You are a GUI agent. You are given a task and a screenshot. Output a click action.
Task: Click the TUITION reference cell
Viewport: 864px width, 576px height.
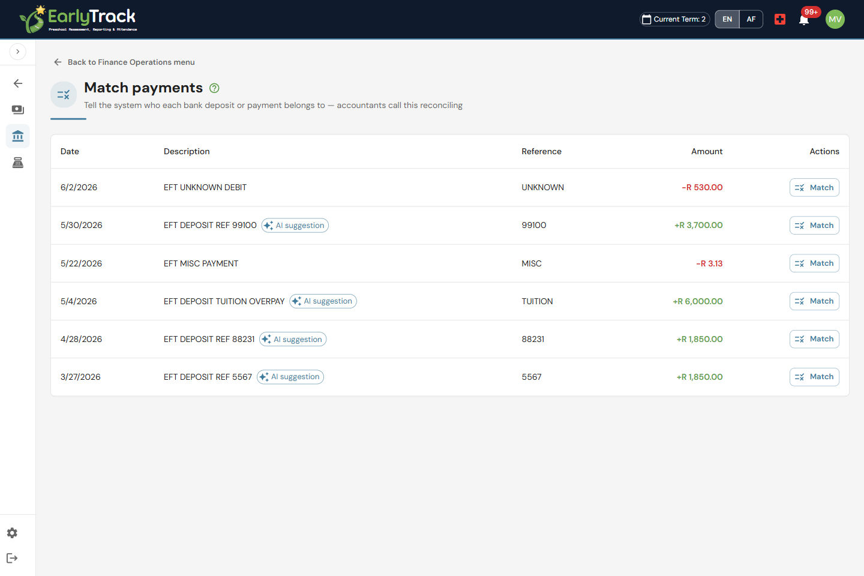point(537,301)
